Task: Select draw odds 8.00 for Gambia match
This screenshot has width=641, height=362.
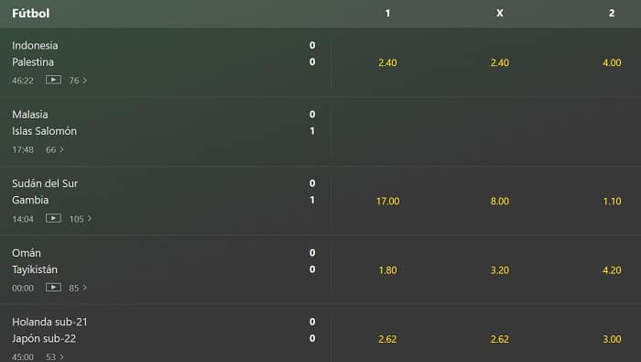Action: click(500, 201)
